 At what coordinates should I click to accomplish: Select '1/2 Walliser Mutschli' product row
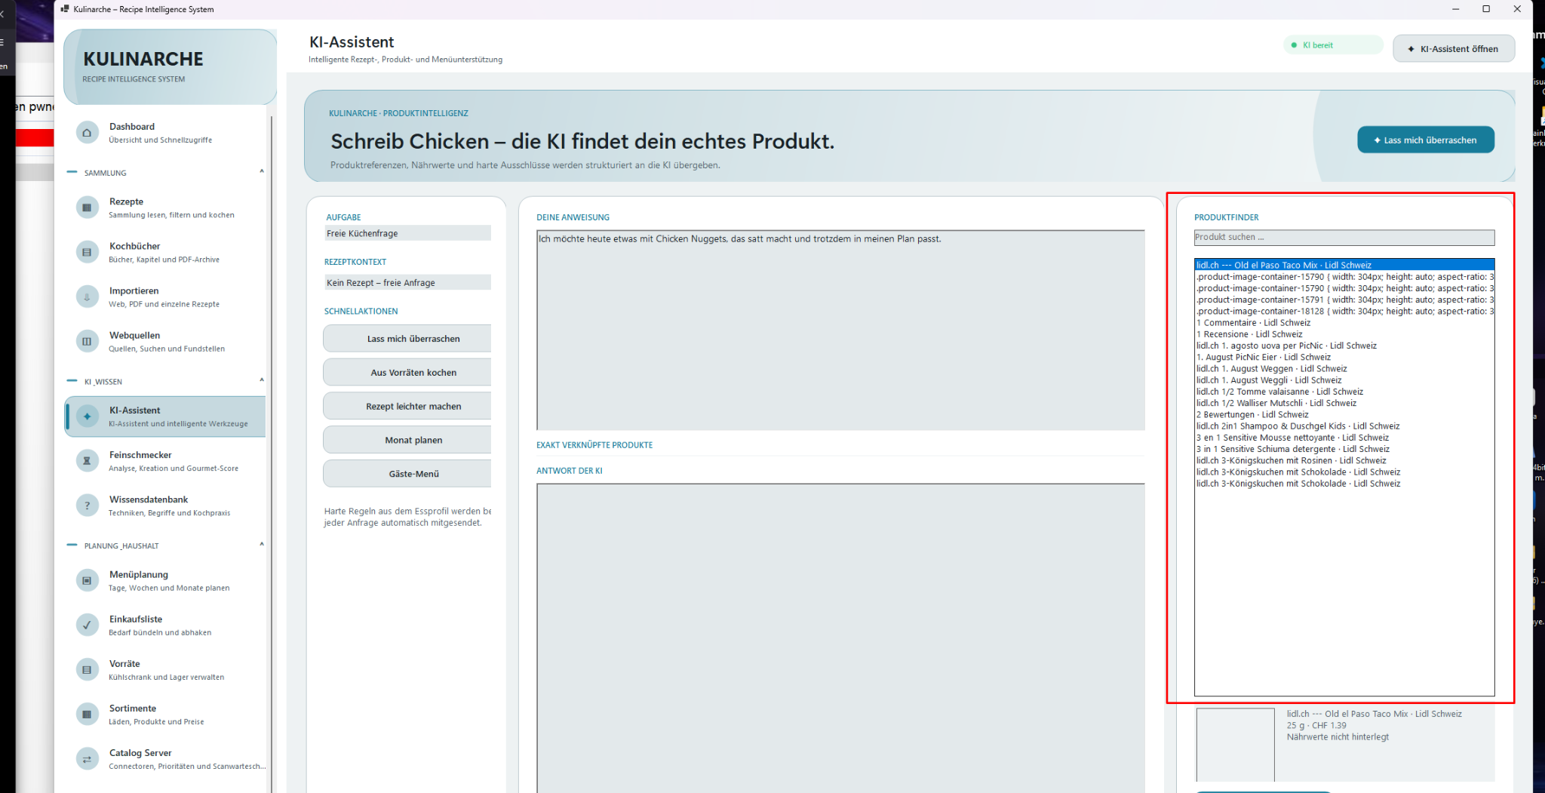point(1344,403)
